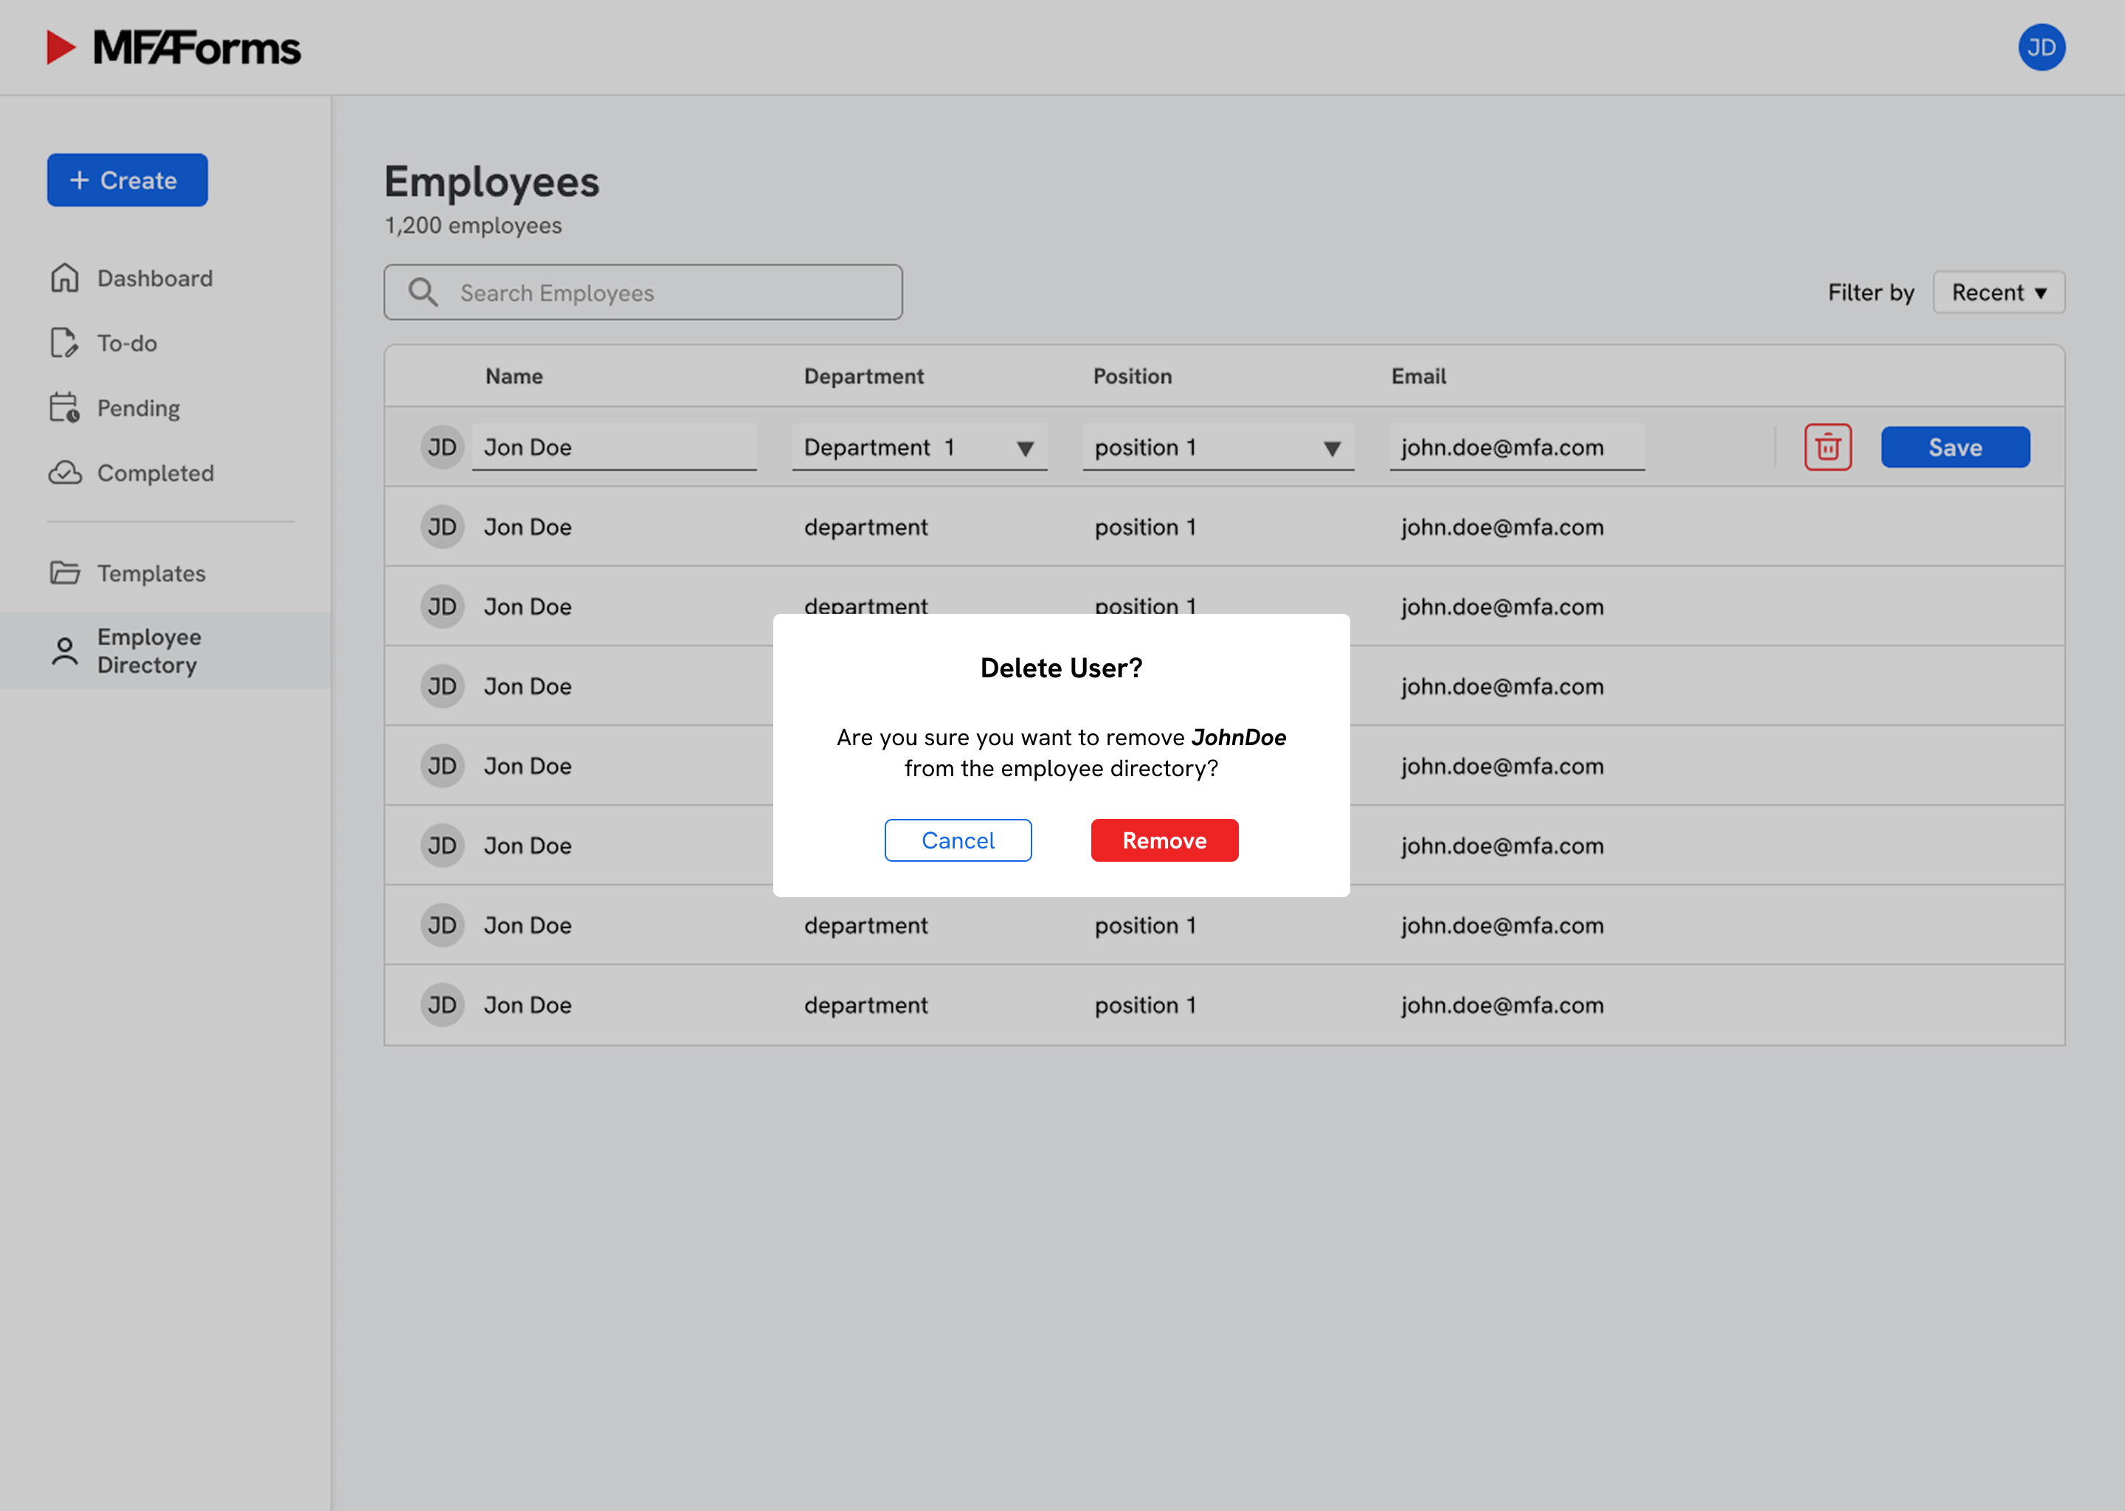Image resolution: width=2125 pixels, height=1511 pixels.
Task: Click the Pending calendar icon
Action: (64, 407)
